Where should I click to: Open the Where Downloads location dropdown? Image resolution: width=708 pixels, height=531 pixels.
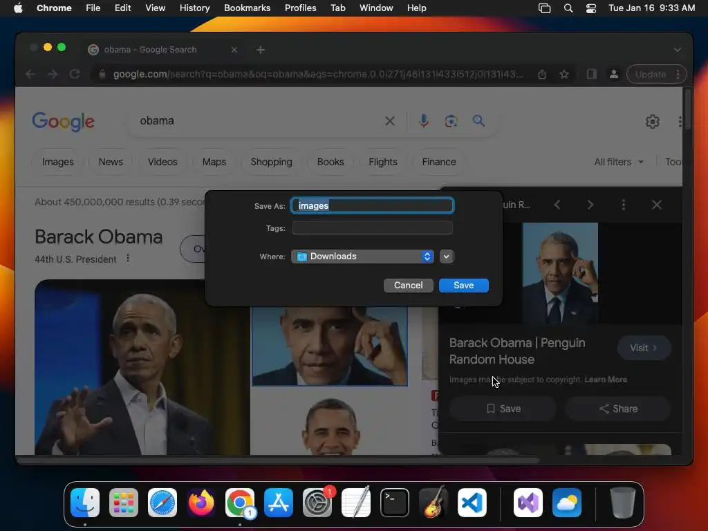(x=362, y=257)
